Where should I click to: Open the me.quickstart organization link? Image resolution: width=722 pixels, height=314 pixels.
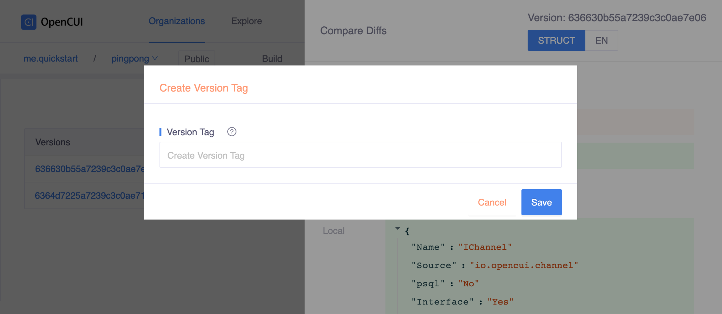coord(51,59)
